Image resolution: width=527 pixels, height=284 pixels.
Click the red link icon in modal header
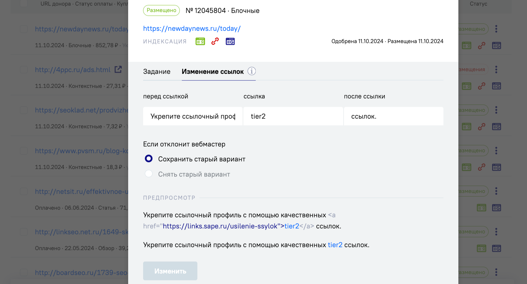pos(215,41)
